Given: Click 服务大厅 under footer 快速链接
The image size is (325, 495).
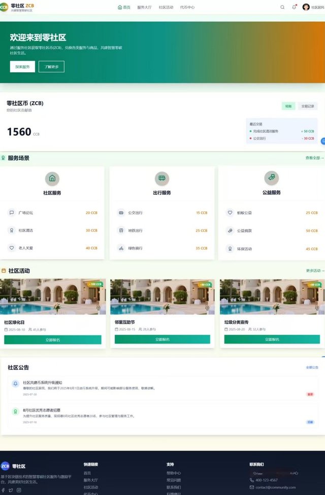Looking at the screenshot, I should coord(91,480).
